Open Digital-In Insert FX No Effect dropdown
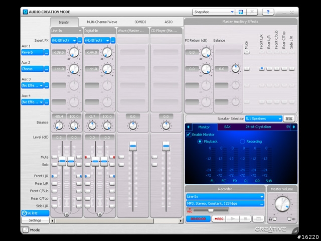The image size is (321, 241). (x=97, y=40)
